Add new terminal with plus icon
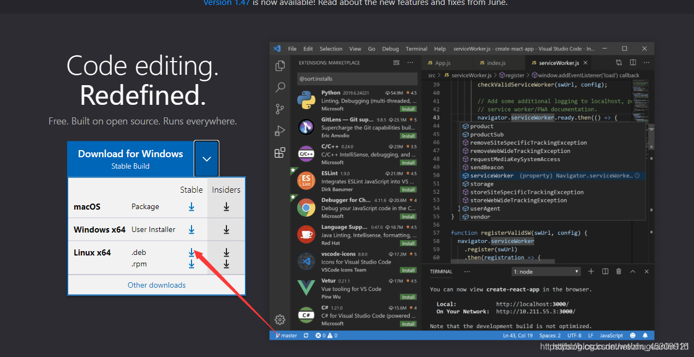Screen dimensions: 694x357 click(591, 271)
